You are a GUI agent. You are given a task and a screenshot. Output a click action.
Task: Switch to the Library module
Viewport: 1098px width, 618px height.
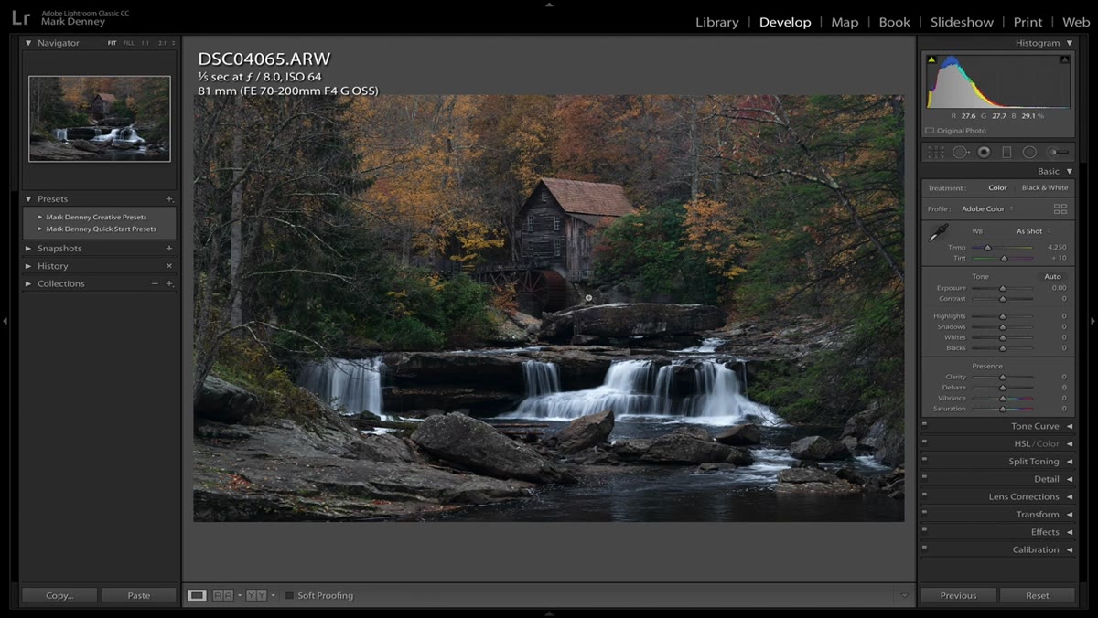coord(716,22)
